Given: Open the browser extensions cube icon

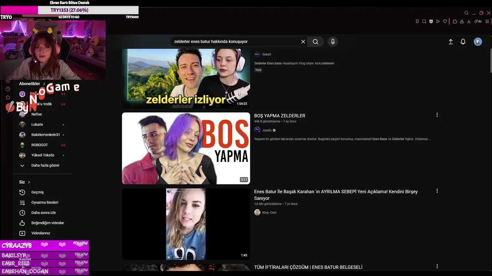Looking at the screenshot, I should [455, 21].
